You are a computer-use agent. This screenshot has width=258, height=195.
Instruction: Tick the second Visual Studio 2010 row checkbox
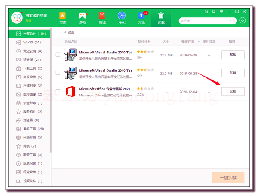(x=58, y=73)
